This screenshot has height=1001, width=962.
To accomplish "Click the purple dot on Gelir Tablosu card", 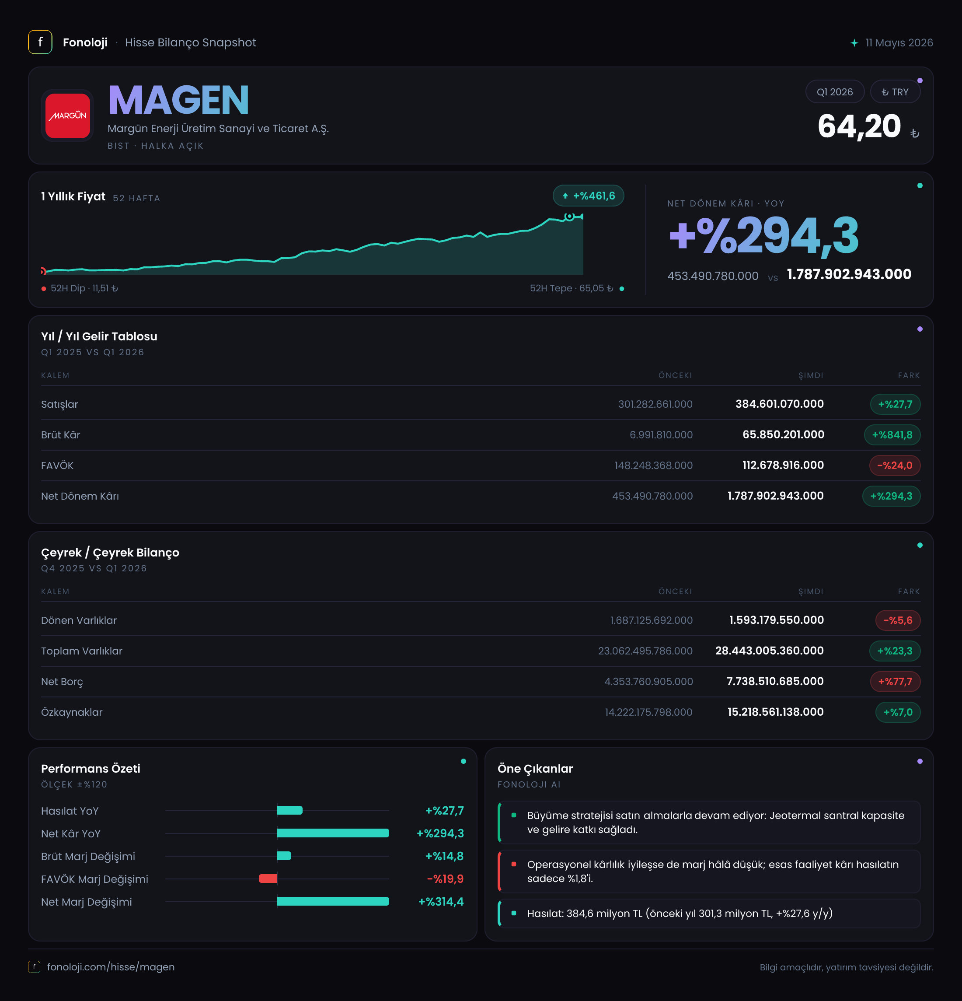I will coord(920,329).
